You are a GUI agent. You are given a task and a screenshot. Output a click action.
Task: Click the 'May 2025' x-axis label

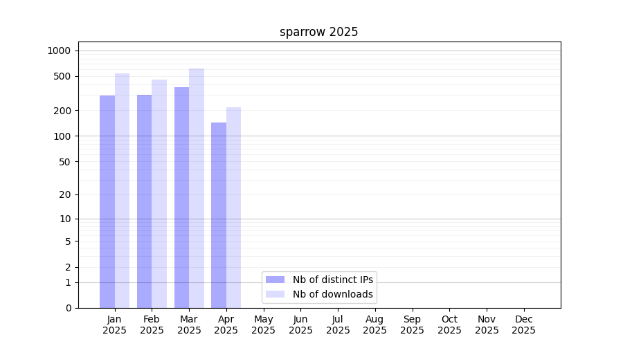pos(263,325)
